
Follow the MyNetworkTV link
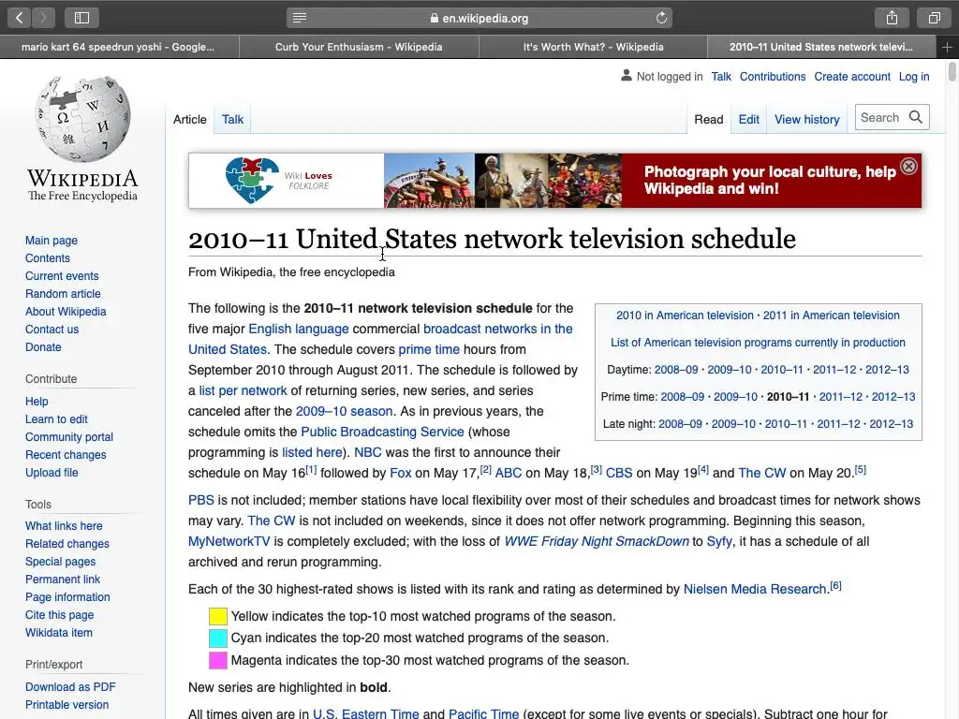pyautogui.click(x=229, y=541)
